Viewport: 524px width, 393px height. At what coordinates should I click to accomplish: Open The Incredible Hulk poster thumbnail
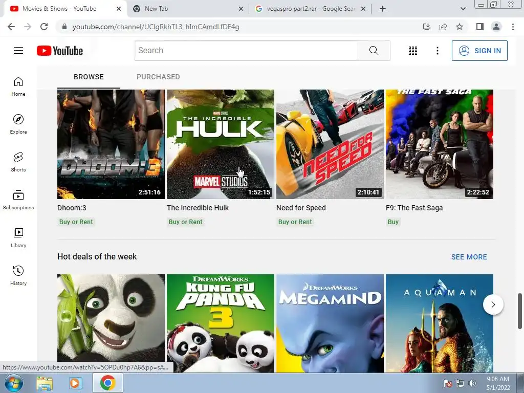[221, 144]
